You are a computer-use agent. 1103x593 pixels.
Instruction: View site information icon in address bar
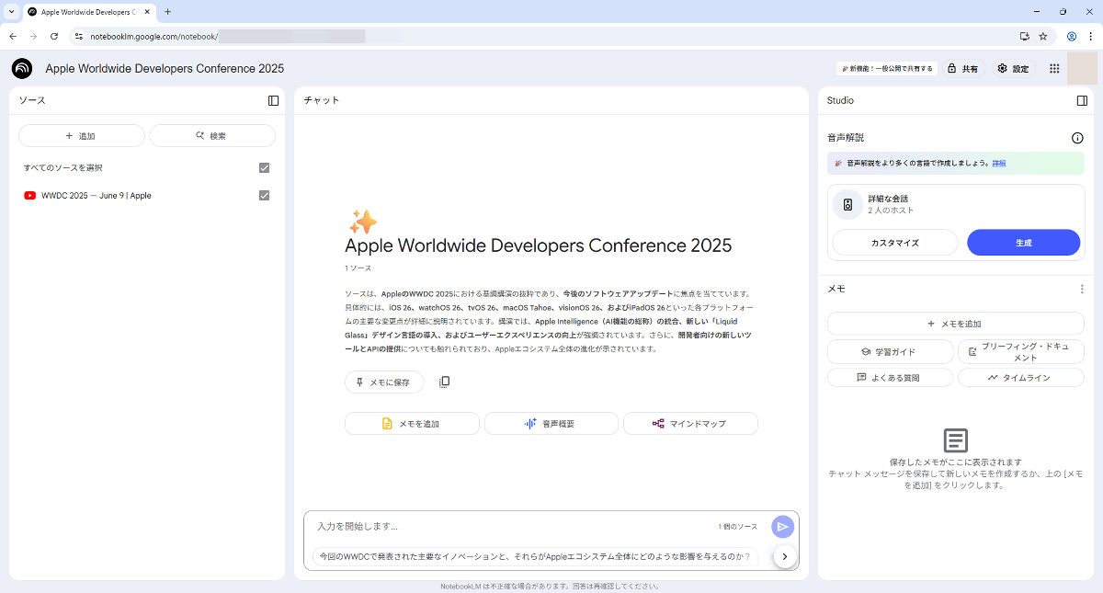pos(79,36)
